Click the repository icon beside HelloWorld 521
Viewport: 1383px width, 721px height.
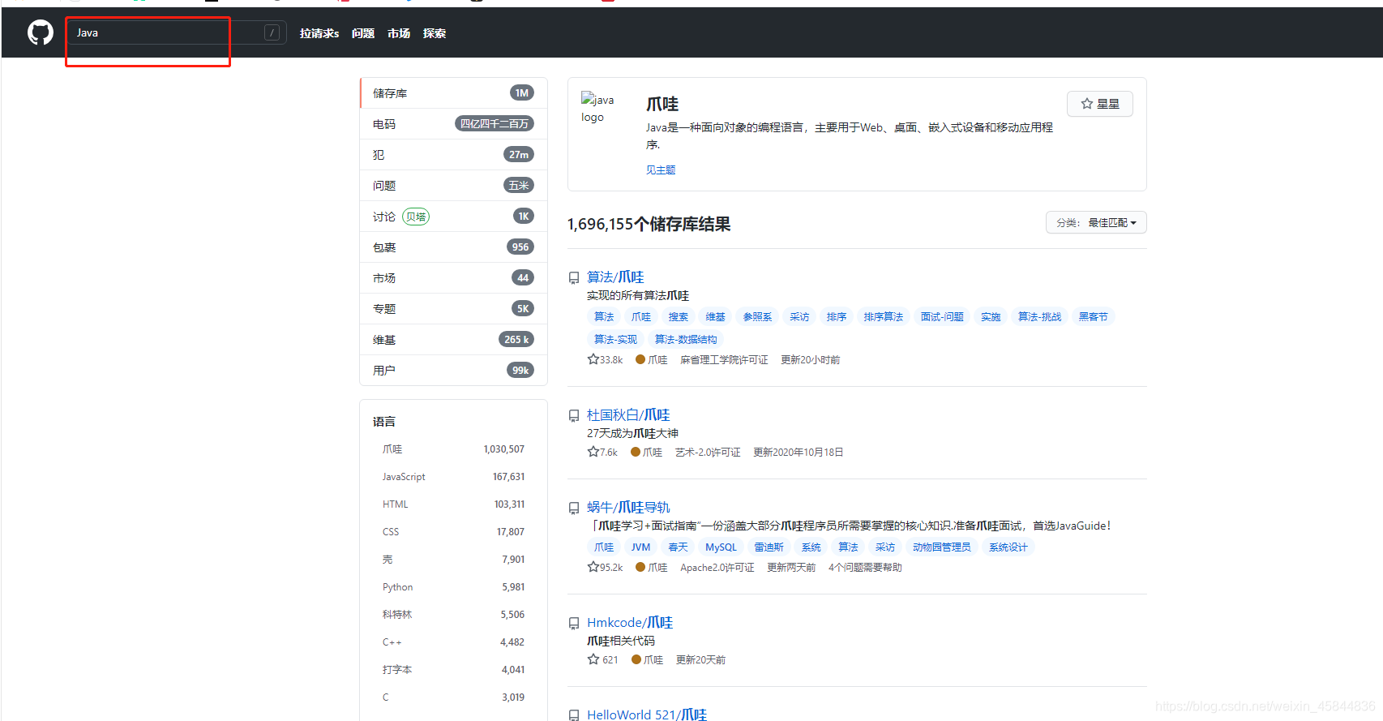coord(574,715)
